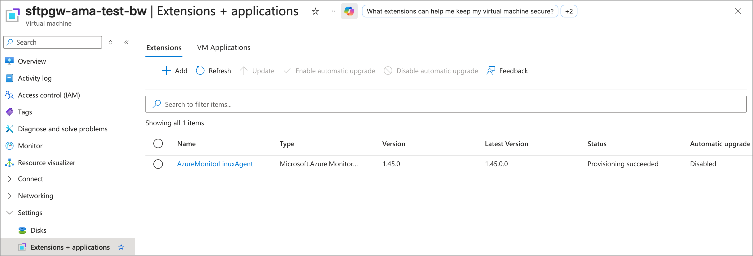Click the sidebar Search box

(53, 42)
